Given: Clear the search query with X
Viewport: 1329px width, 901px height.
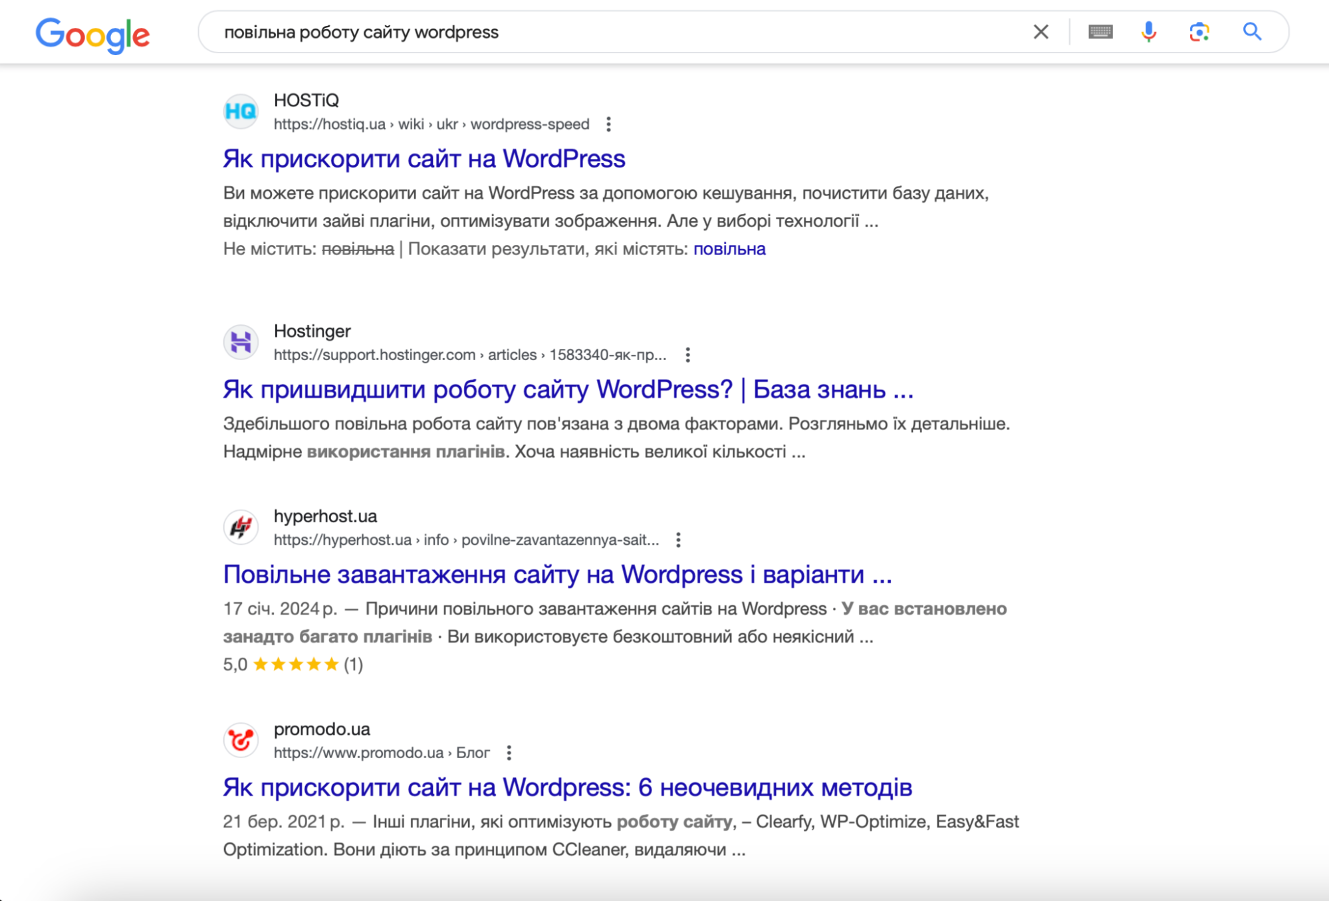Looking at the screenshot, I should pyautogui.click(x=1041, y=32).
